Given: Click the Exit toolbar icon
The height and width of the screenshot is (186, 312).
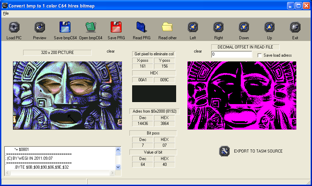Looking at the screenshot, I should [x=295, y=27].
